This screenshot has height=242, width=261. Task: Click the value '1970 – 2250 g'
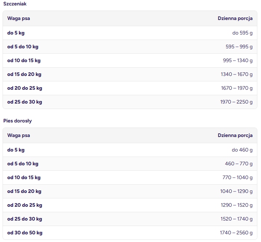point(236,102)
